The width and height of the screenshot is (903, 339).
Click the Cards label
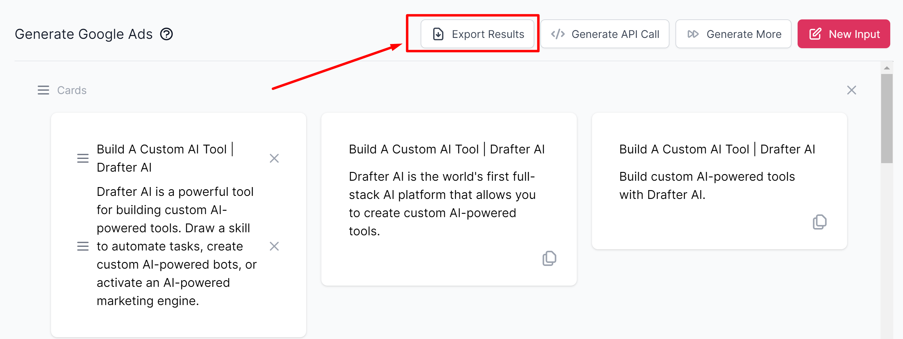[x=71, y=90]
